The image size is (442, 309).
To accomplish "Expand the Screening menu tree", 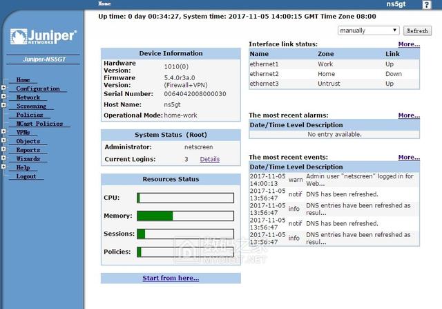I will pos(3,105).
